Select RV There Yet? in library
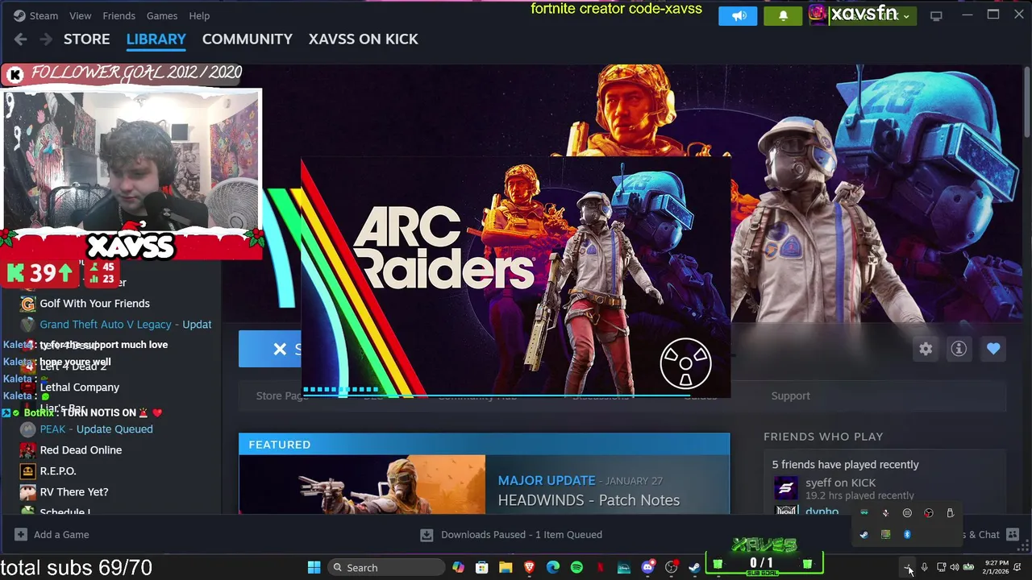The height and width of the screenshot is (580, 1032). pos(73,492)
